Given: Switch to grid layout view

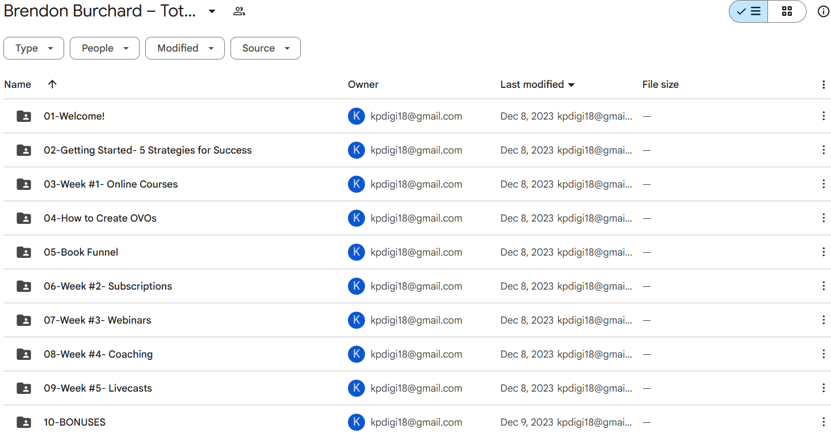Looking at the screenshot, I should (x=787, y=11).
